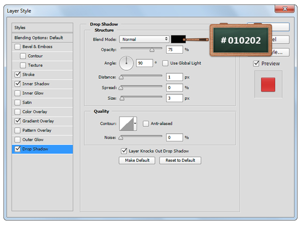Click the red style preview swatch
Screen dimensions: 301x225
point(268,85)
